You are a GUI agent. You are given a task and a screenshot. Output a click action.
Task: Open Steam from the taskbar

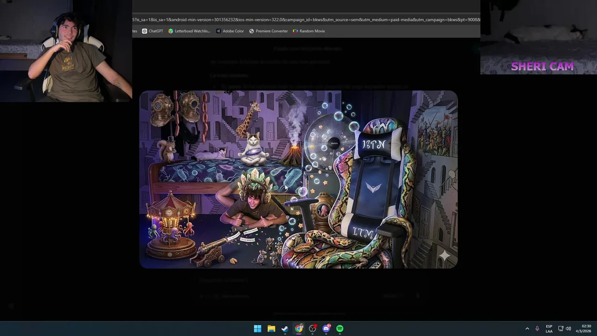tap(285, 329)
